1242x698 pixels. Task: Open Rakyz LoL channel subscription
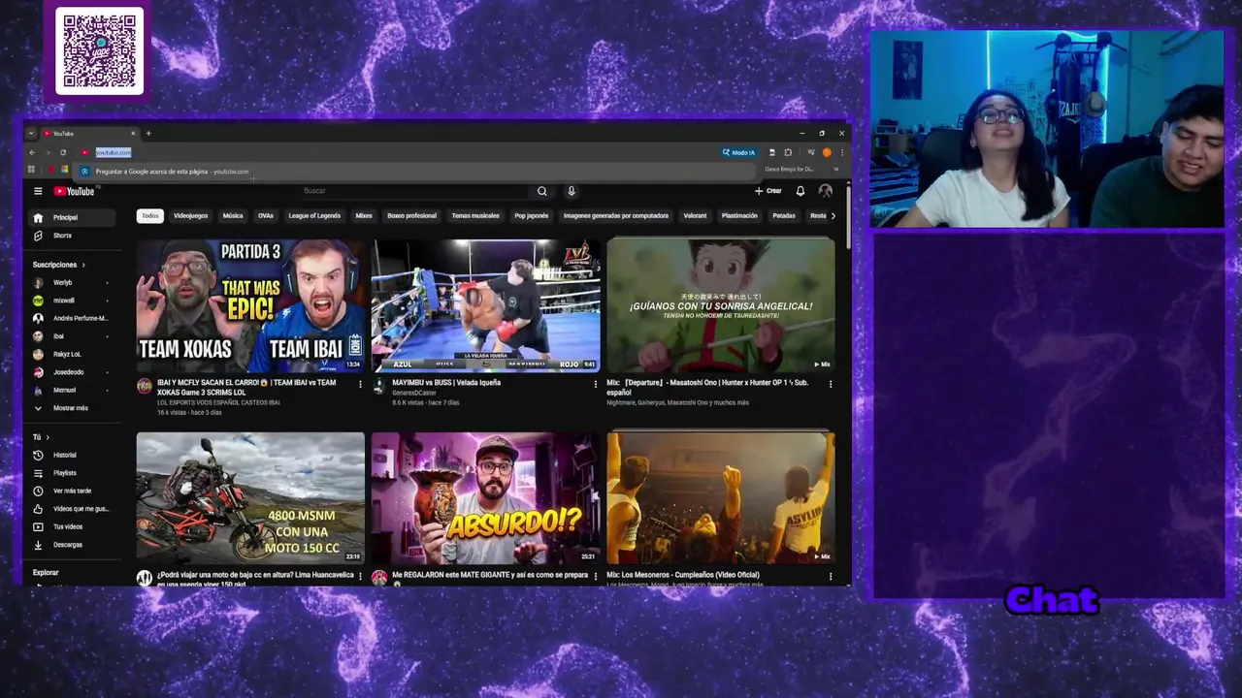pos(70,354)
